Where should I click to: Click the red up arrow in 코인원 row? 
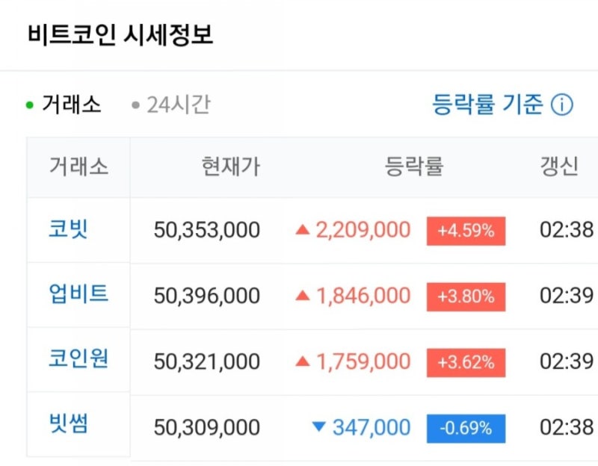(x=302, y=361)
